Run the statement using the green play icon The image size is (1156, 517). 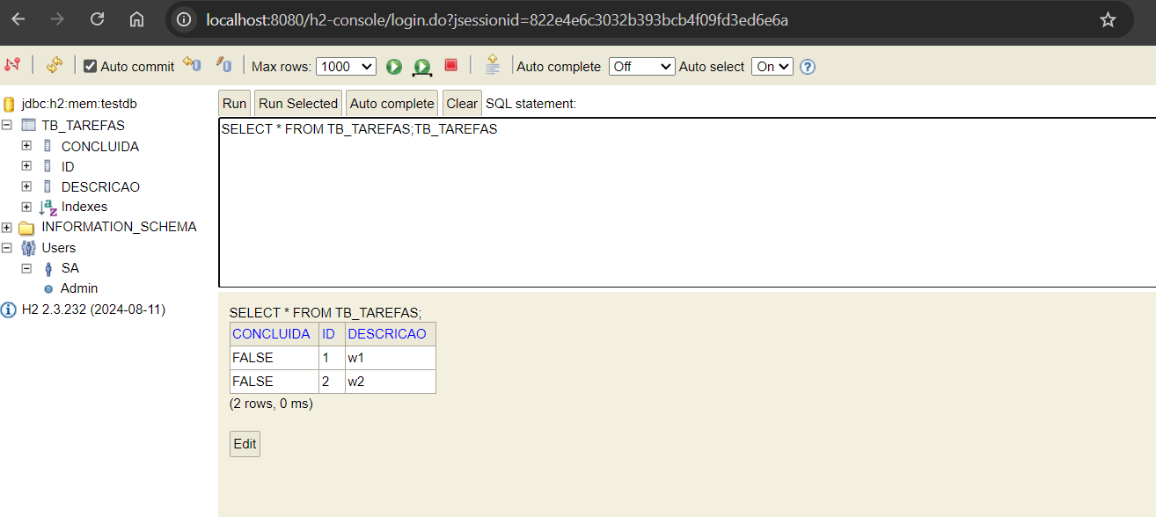pyautogui.click(x=393, y=66)
